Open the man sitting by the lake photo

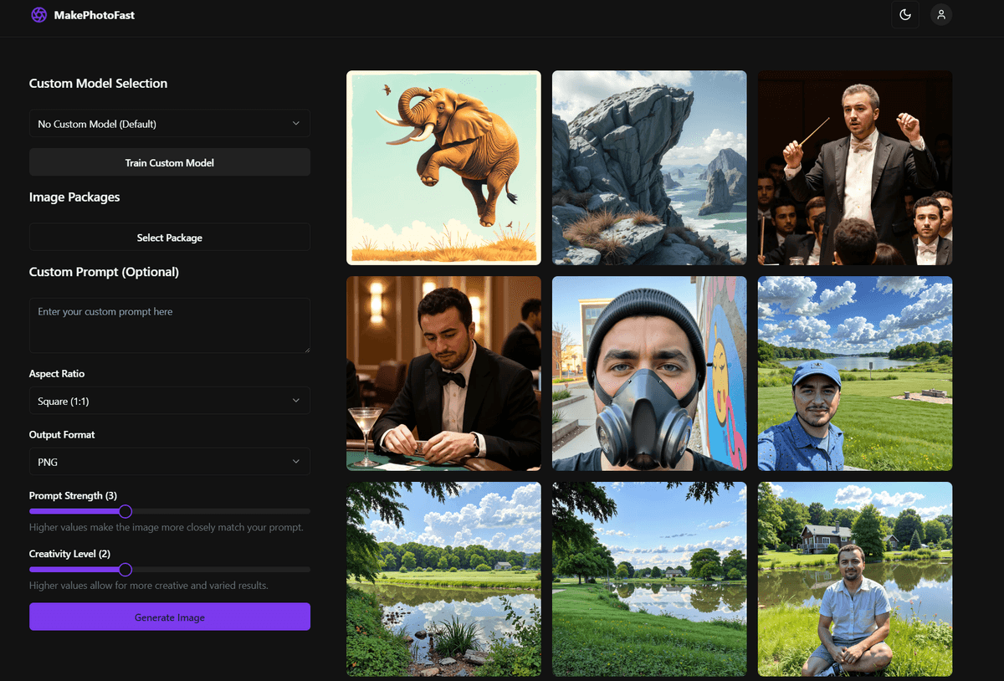[854, 578]
